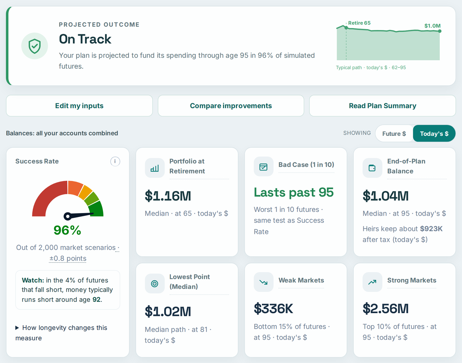Switch display to Future $

pos(394,133)
